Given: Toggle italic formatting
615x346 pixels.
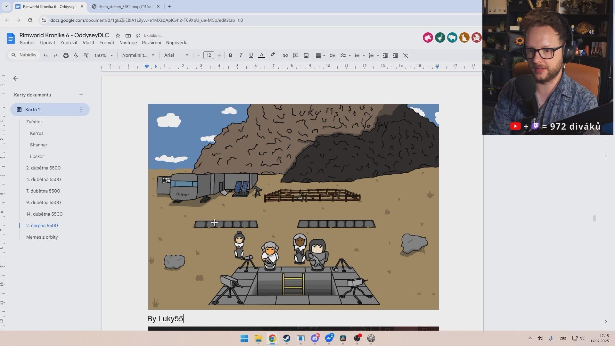Looking at the screenshot, I should [x=241, y=55].
